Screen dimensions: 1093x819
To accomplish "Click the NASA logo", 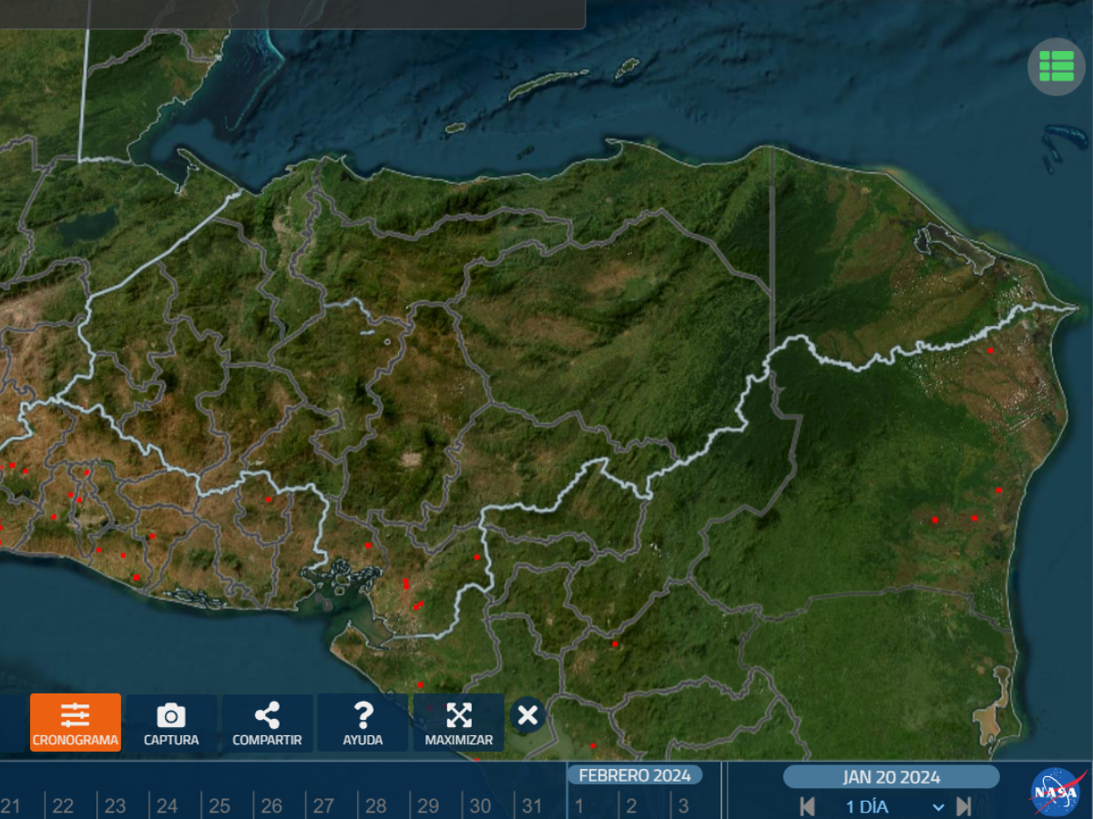I will [x=1057, y=792].
